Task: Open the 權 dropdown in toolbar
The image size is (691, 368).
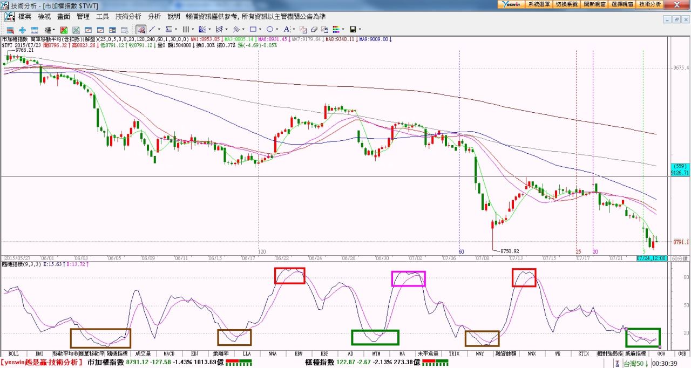Action: point(50,30)
